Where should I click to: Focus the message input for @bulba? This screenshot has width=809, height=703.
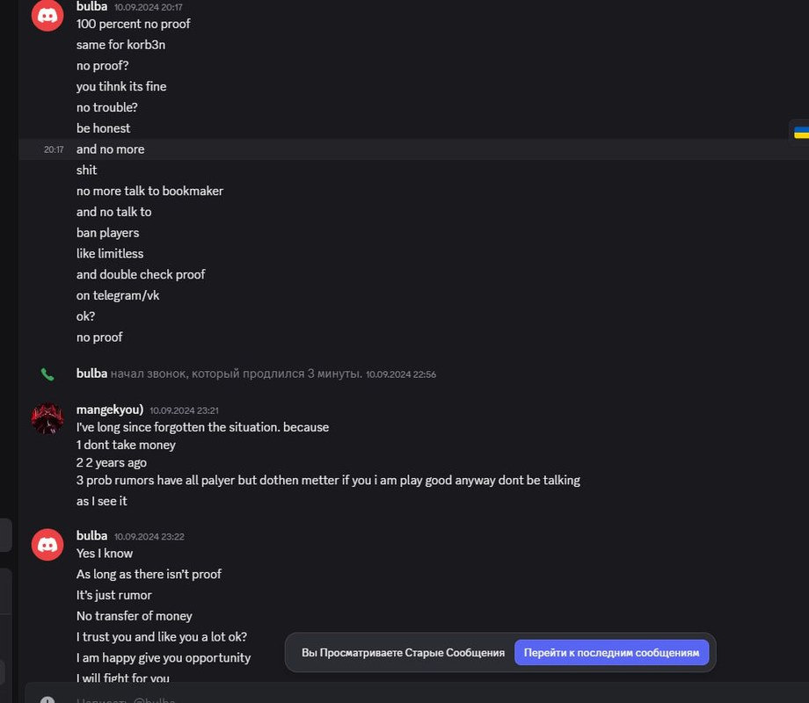[x=352, y=701]
